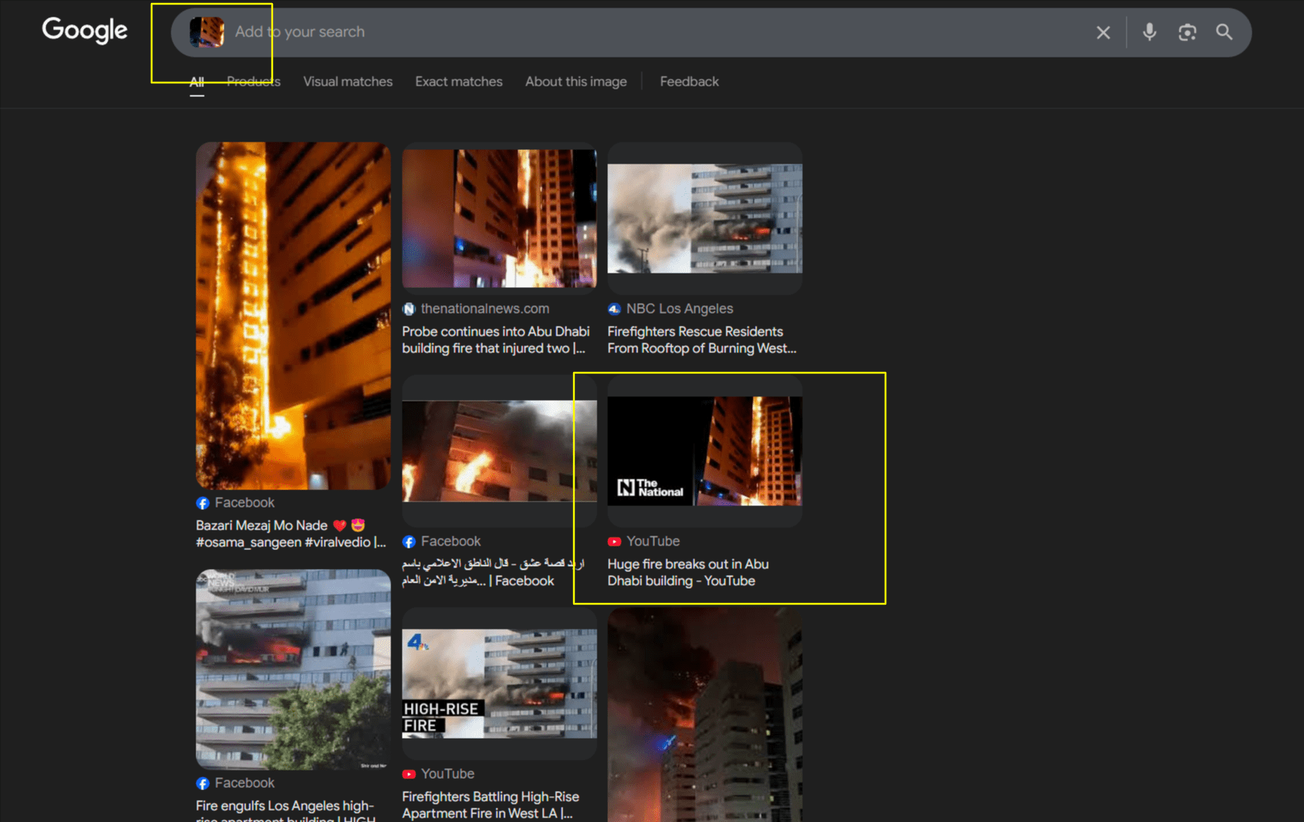This screenshot has width=1304, height=822.
Task: Open the NBC Los Angeles smoke thumbnail
Action: [x=705, y=218]
